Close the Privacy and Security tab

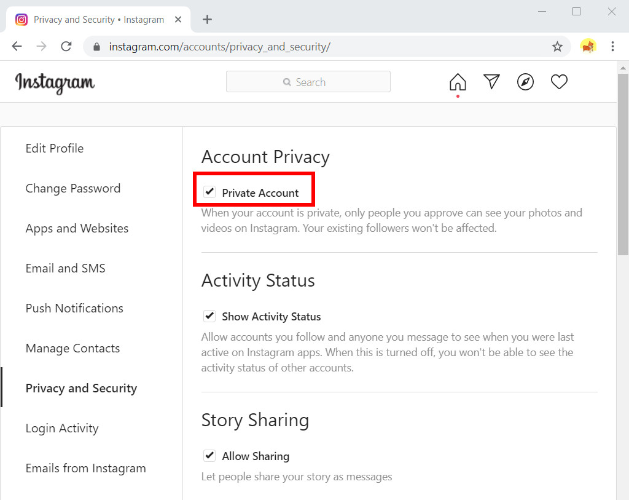178,19
